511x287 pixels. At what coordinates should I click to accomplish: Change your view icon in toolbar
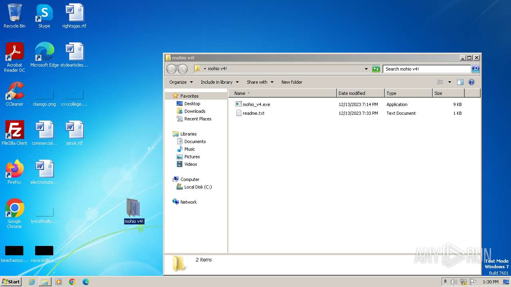click(440, 82)
